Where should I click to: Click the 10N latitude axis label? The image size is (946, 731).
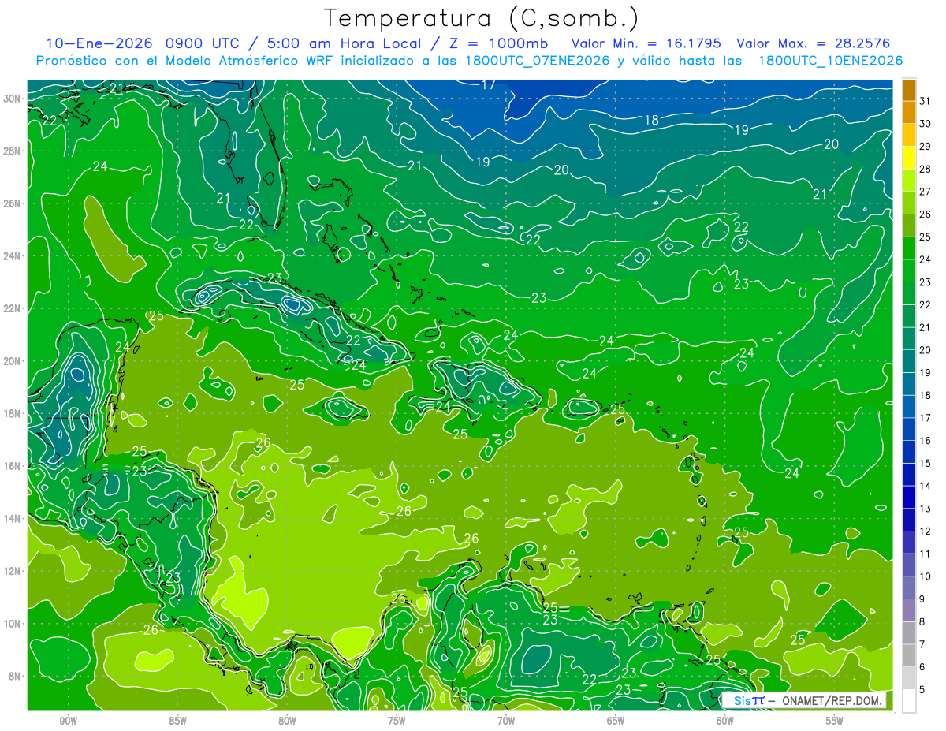(13, 623)
